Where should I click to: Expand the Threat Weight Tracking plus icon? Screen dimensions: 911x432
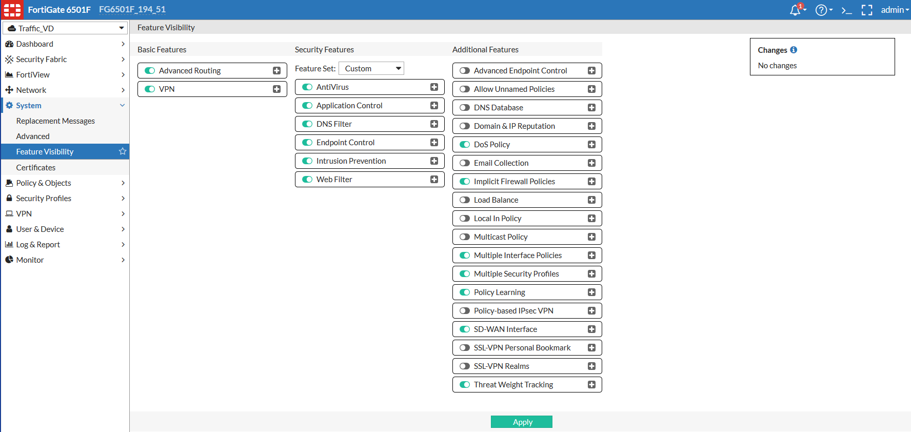(x=591, y=385)
